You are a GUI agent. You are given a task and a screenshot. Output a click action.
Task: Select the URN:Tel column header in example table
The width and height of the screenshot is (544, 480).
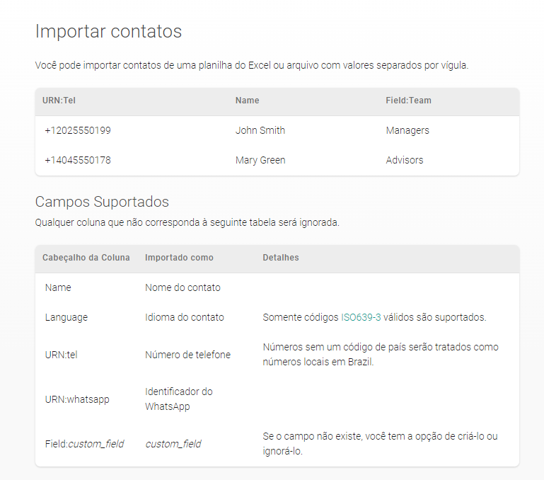pyautogui.click(x=59, y=101)
